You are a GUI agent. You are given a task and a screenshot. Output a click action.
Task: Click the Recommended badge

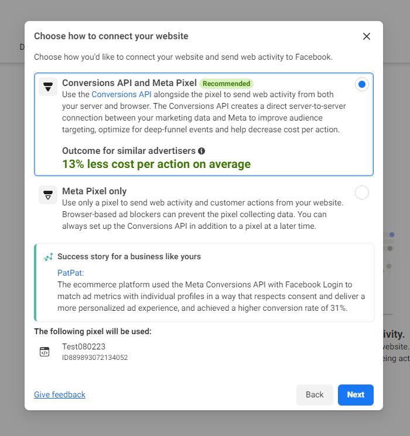[x=226, y=84]
